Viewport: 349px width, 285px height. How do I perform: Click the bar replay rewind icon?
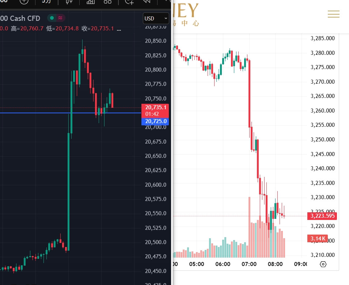[147, 1]
